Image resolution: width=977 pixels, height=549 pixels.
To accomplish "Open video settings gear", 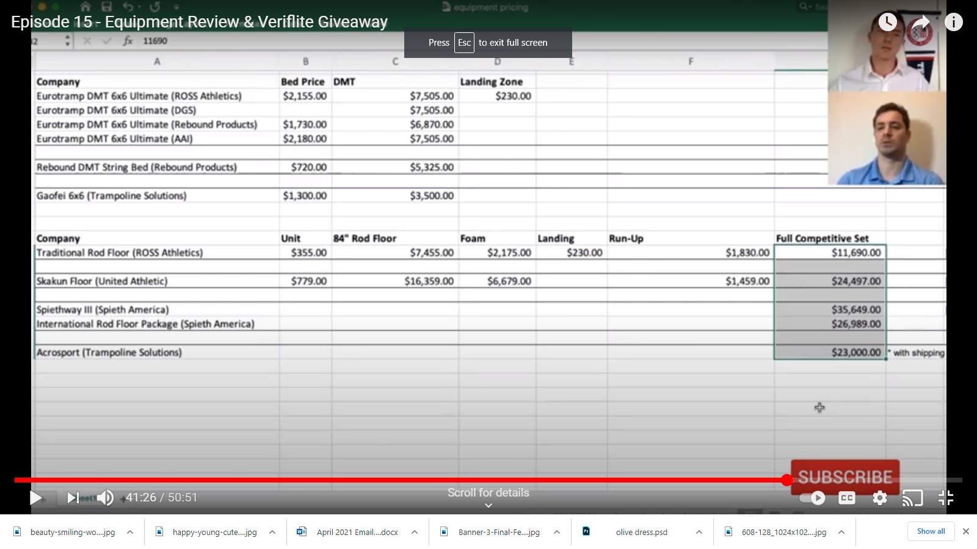I will pos(880,498).
